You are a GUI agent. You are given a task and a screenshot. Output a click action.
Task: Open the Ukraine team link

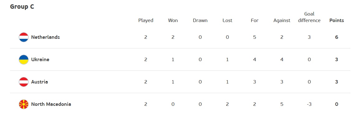40,60
